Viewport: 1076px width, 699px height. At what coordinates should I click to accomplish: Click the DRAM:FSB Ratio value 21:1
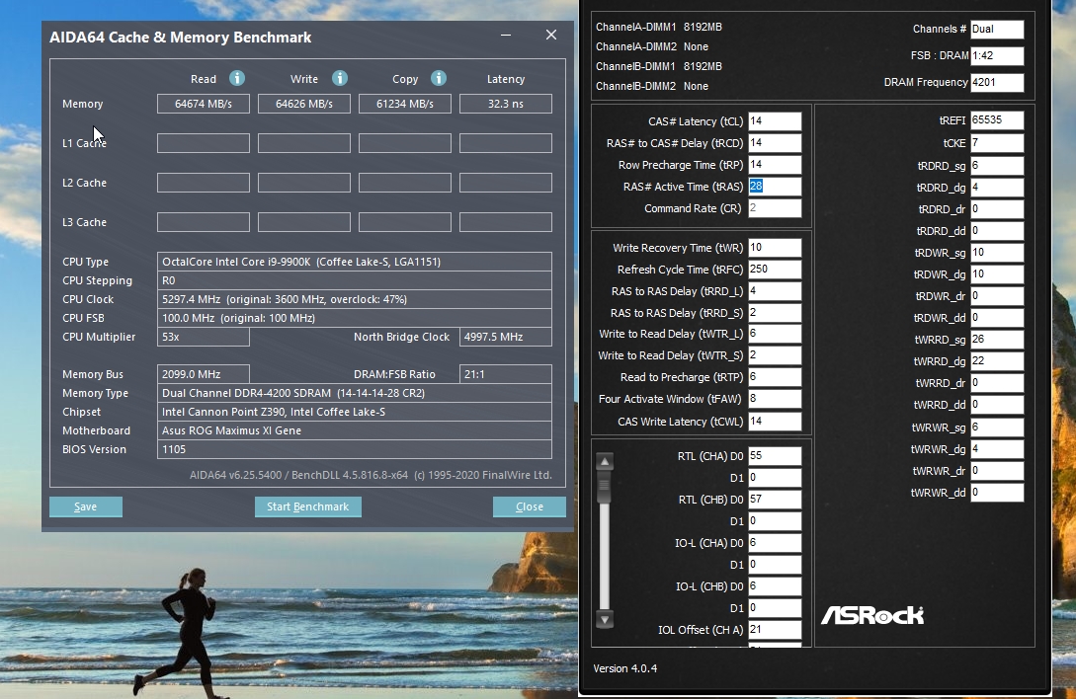pyautogui.click(x=506, y=374)
